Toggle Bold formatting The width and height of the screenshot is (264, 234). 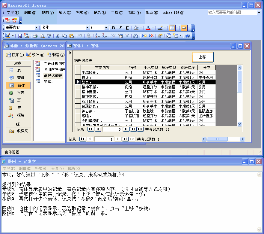113,28
